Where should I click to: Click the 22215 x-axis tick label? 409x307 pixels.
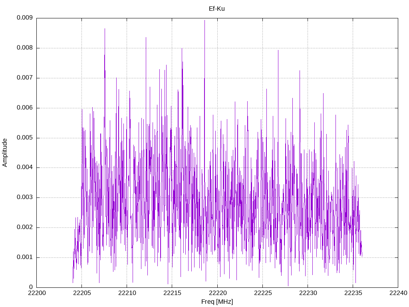pyautogui.click(x=172, y=293)
